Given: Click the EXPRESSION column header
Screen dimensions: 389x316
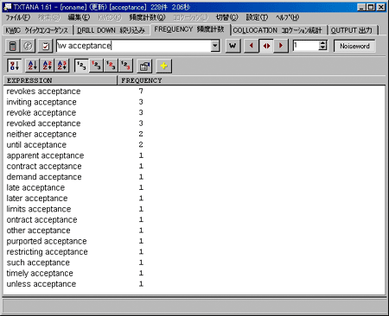Looking at the screenshot, I should pos(61,80).
